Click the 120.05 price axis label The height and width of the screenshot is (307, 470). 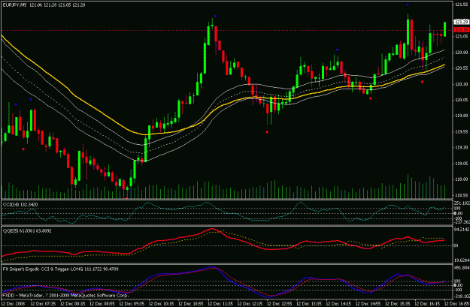click(462, 100)
